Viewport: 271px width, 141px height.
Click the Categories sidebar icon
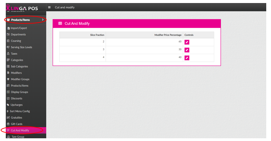8,60
